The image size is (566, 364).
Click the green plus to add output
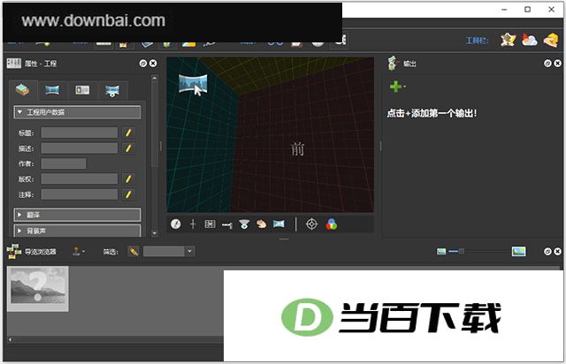click(x=395, y=87)
